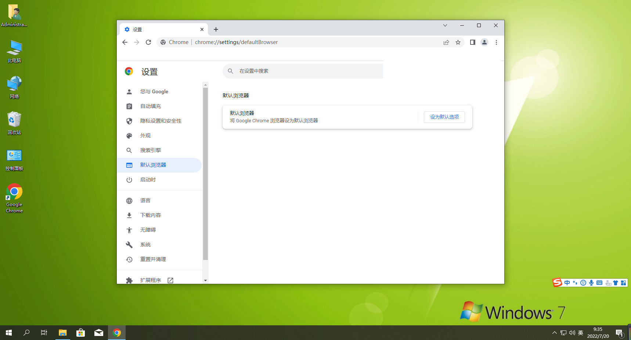
Task: Select the 控制面板 desktop icon
Action: click(14, 159)
